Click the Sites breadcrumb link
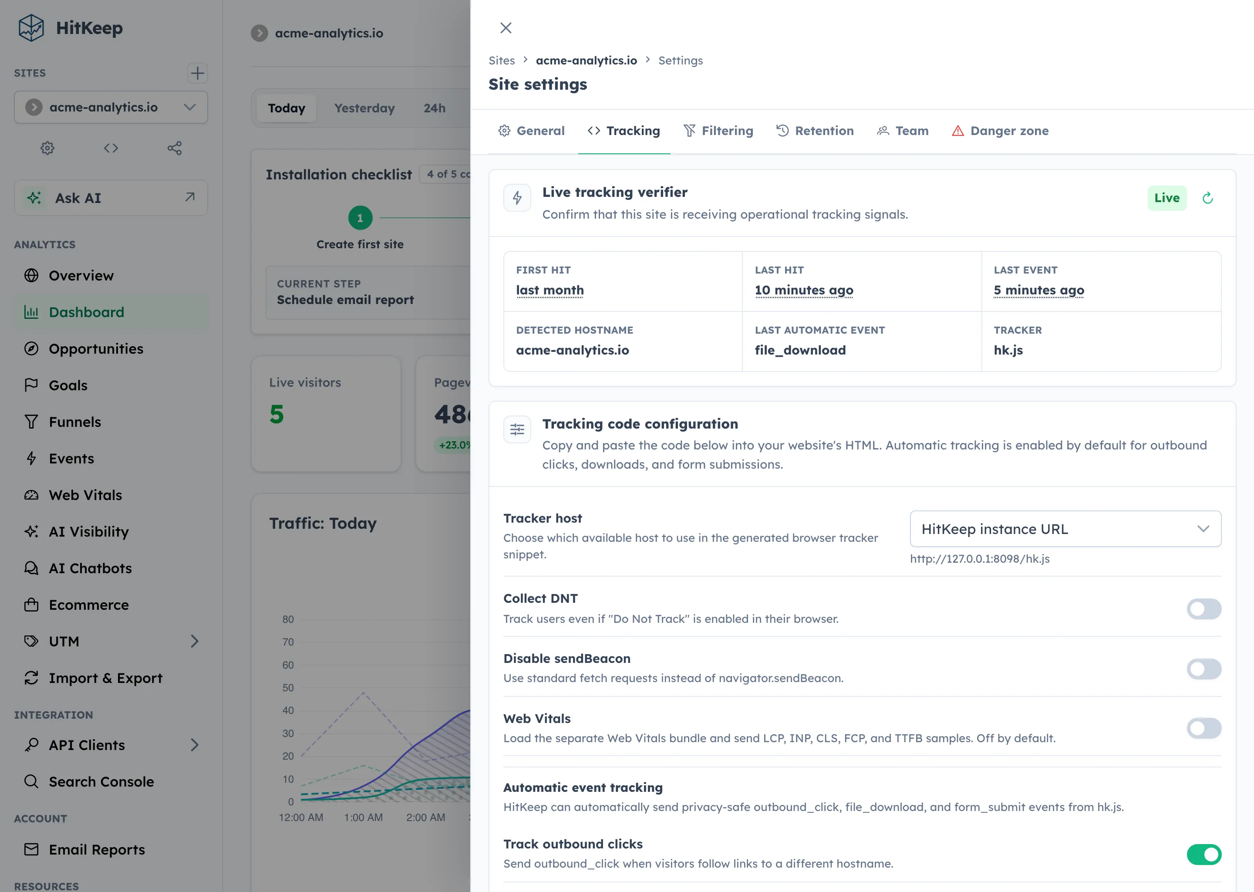Viewport: 1254px width, 892px height. click(x=502, y=61)
